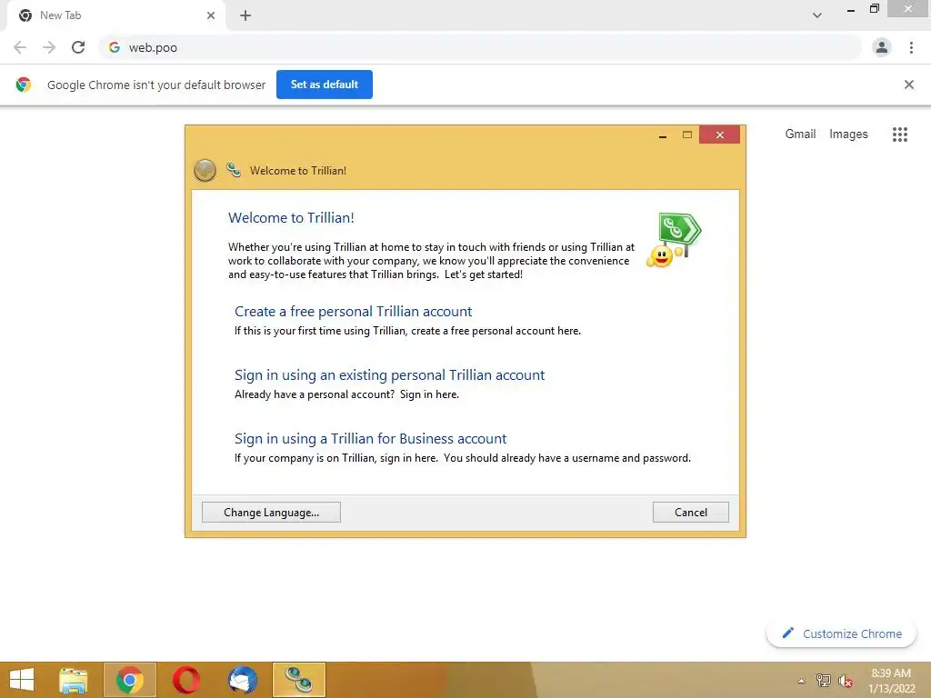Minimize the Chrome window

851,9
